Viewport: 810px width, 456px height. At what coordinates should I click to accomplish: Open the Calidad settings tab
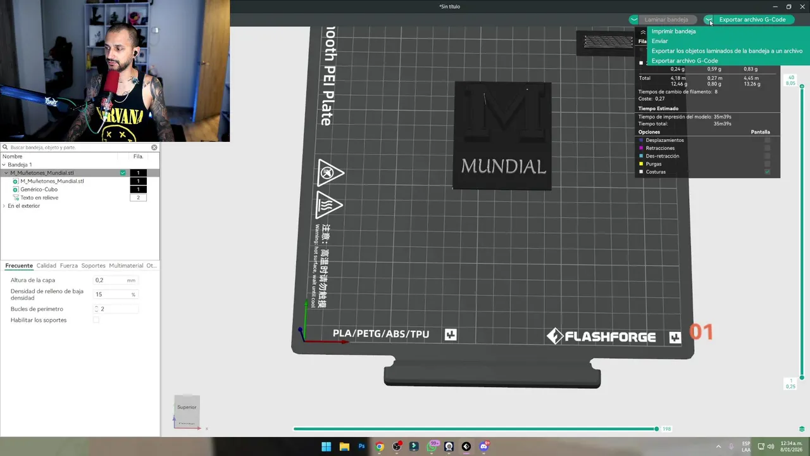pos(46,265)
